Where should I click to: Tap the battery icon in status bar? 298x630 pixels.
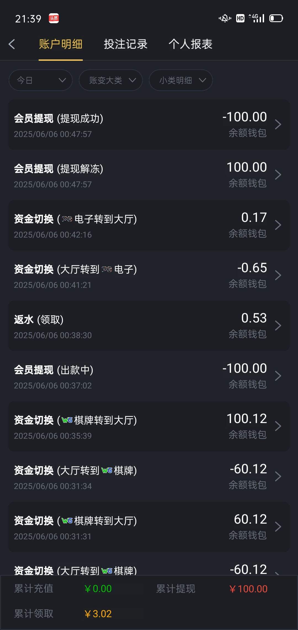tap(276, 18)
